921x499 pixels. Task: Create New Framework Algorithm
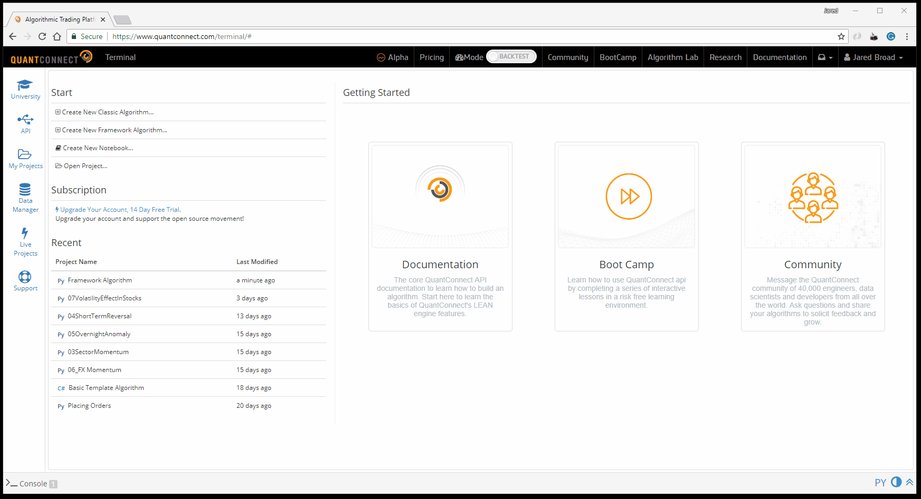(x=111, y=130)
